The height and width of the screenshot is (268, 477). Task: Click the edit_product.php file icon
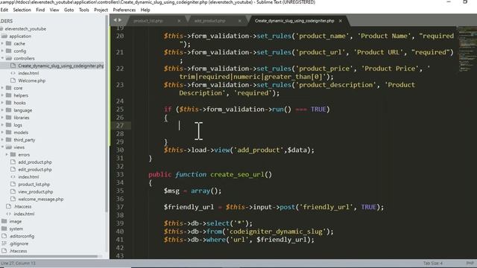[x=13, y=169]
